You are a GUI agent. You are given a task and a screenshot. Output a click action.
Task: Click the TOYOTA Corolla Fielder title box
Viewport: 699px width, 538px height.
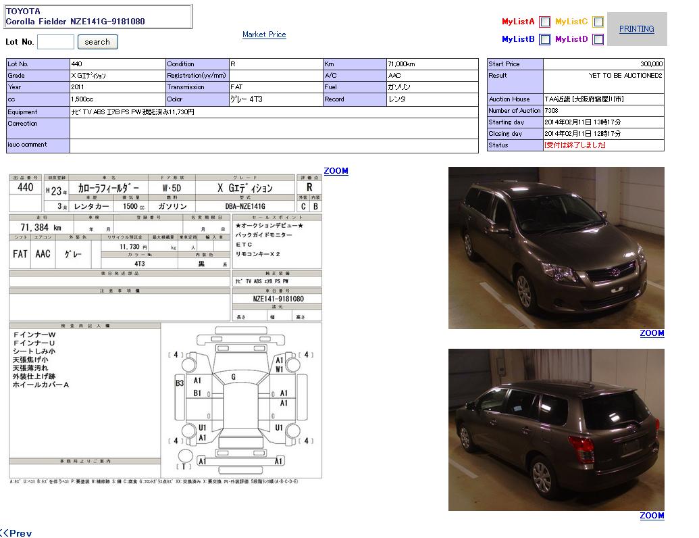click(99, 16)
